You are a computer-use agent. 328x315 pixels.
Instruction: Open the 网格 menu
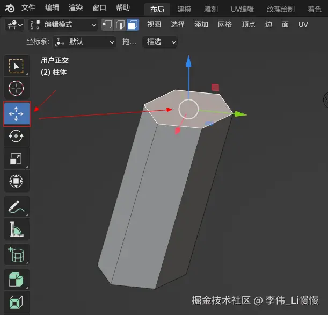pyautogui.click(x=225, y=25)
